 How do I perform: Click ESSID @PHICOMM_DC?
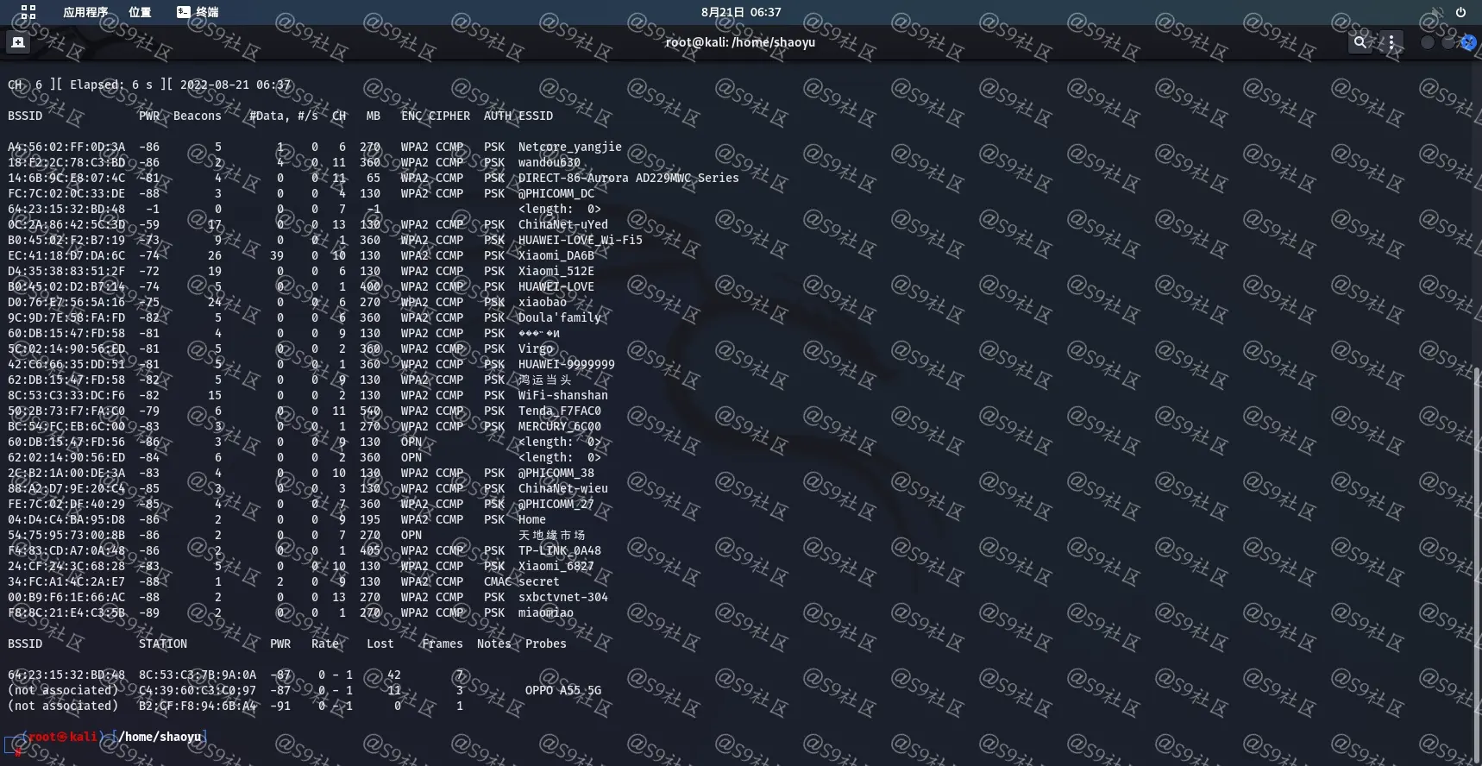point(556,193)
